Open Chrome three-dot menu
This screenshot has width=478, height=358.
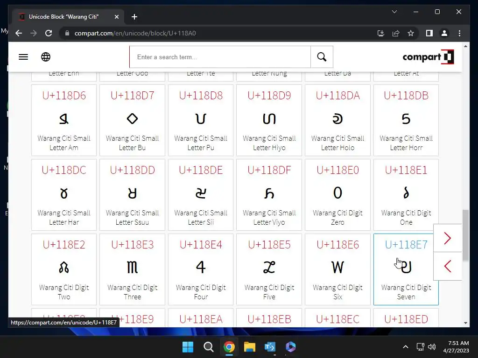pos(459,33)
